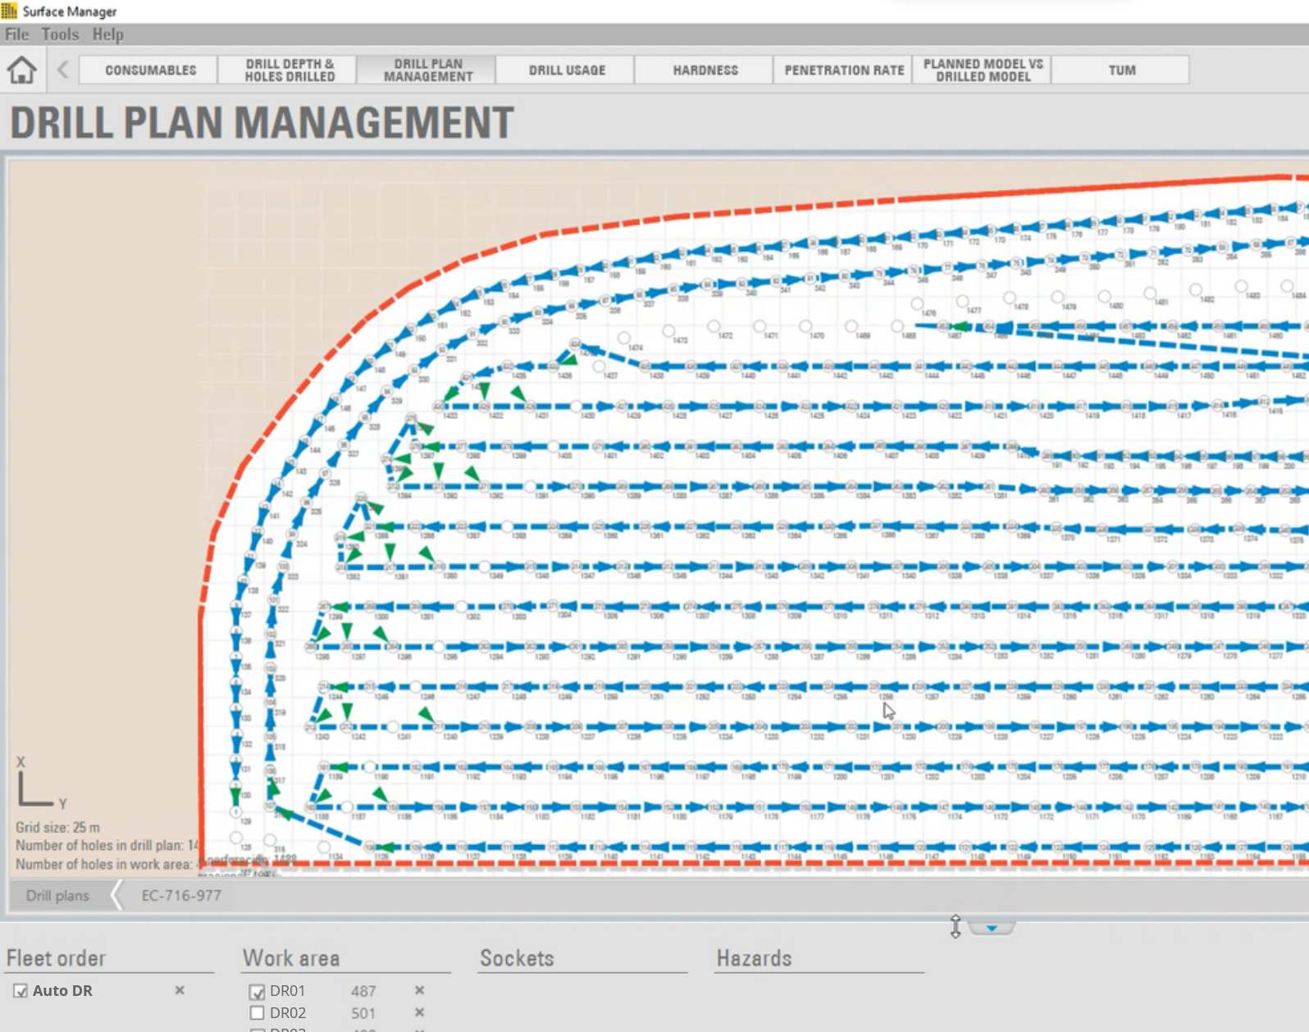
Task: Click the Work area section header
Action: point(291,958)
